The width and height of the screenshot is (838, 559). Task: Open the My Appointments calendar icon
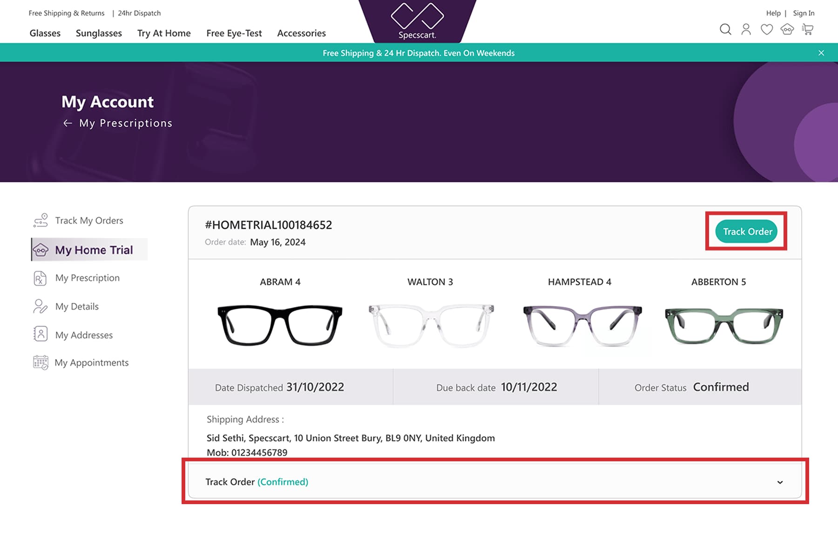pos(40,362)
